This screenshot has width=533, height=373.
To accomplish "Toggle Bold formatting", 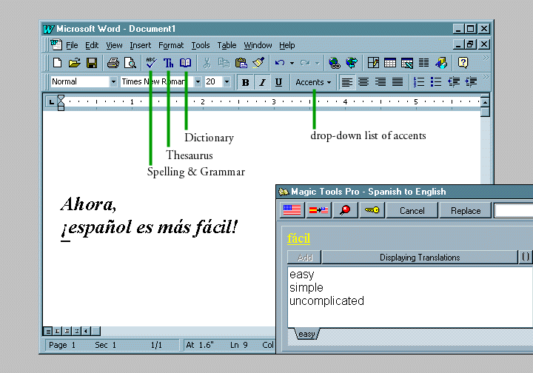I will click(246, 82).
